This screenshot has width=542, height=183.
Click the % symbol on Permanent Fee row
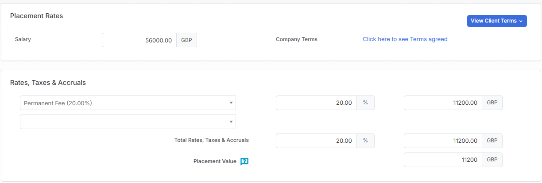click(x=365, y=103)
